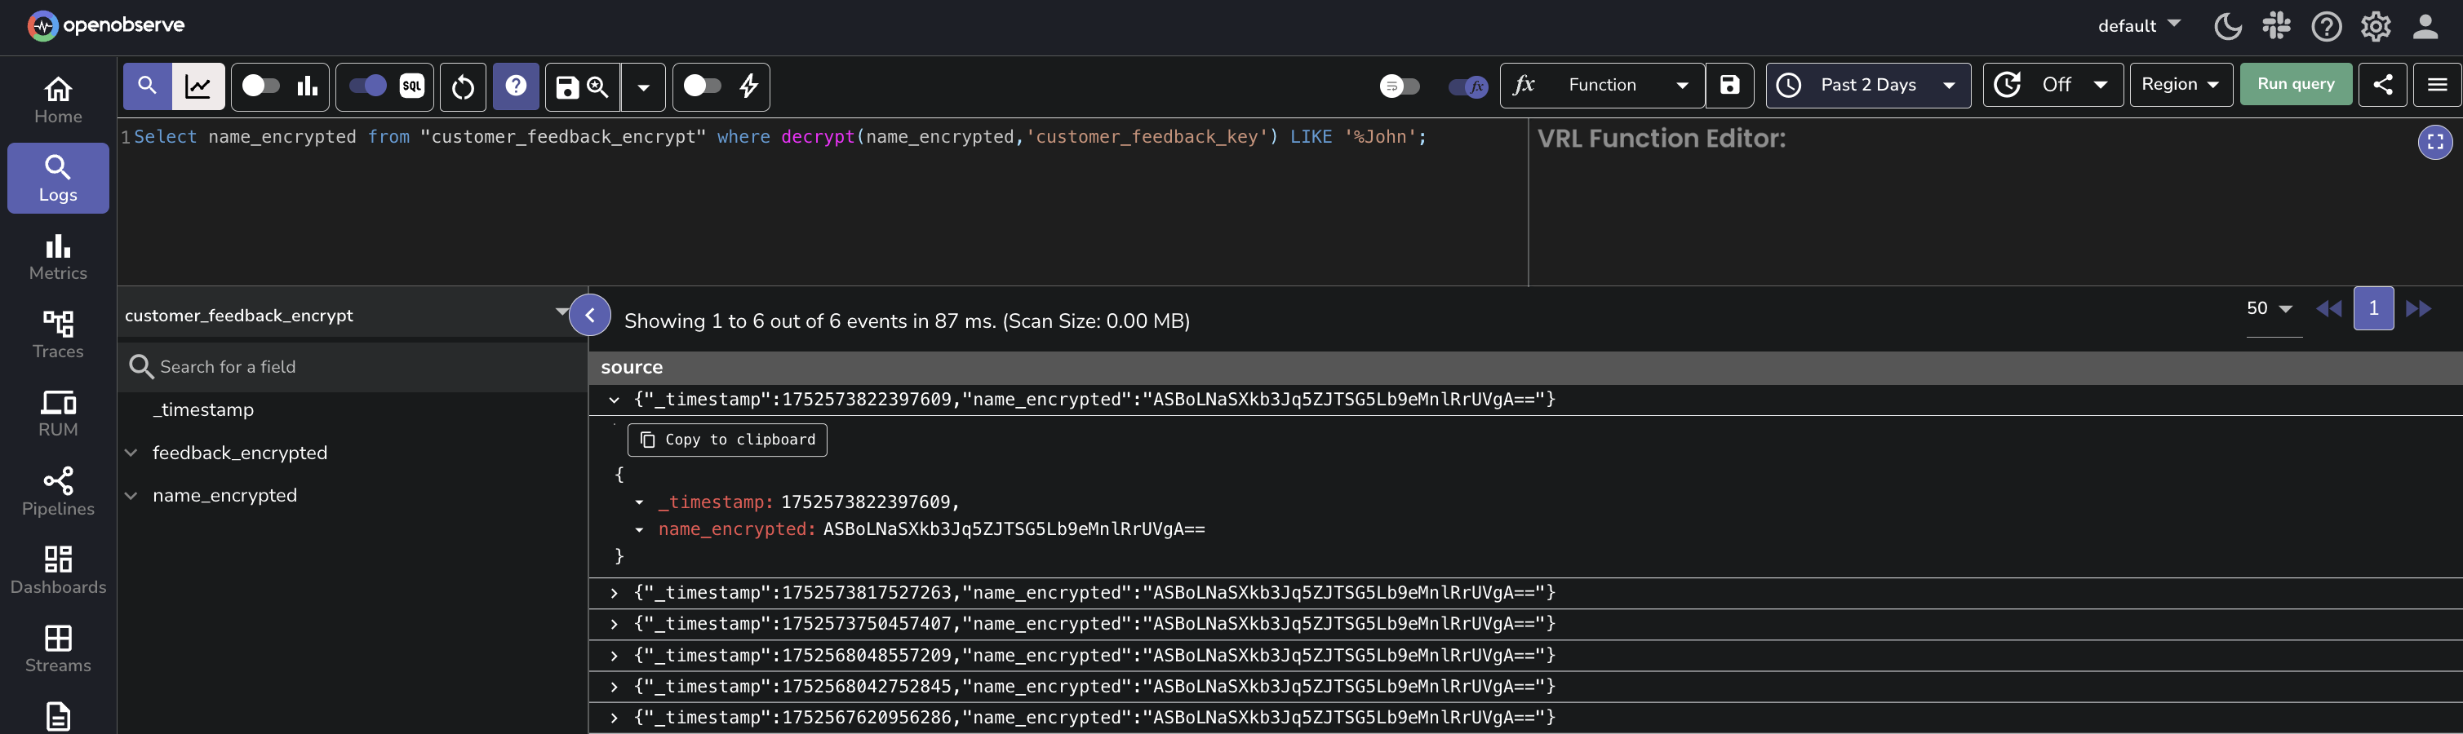Viewport: 2463px width, 734px height.
Task: Click the refresh query icon
Action: point(462,87)
